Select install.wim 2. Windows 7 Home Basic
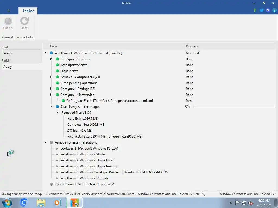 87,160
